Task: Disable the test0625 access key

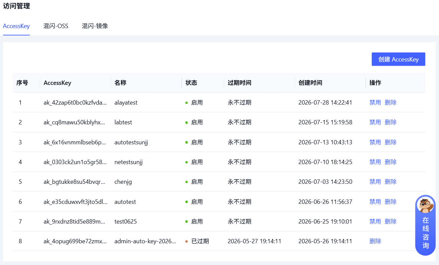Action: [375, 222]
